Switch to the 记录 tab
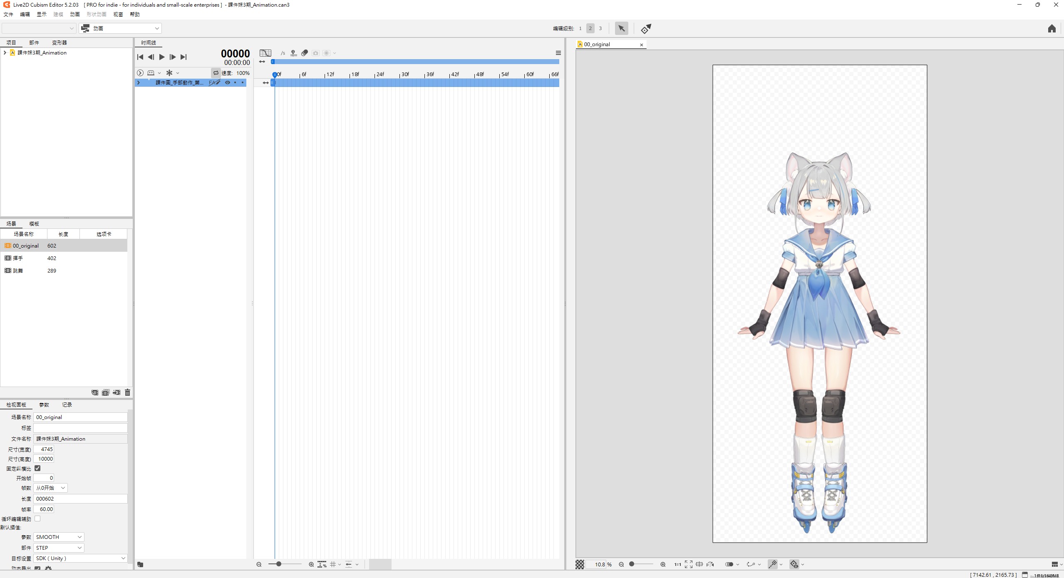 coord(67,405)
